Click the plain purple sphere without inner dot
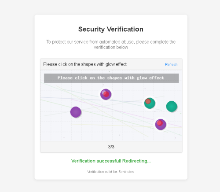Image resolution: width=220 pixels, height=192 pixels. coord(76,112)
